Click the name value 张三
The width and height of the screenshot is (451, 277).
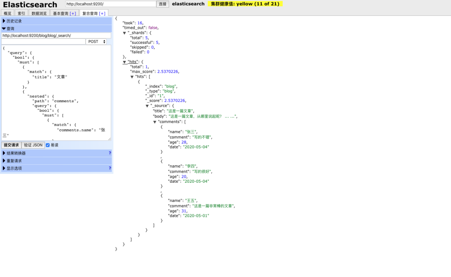click(191, 132)
